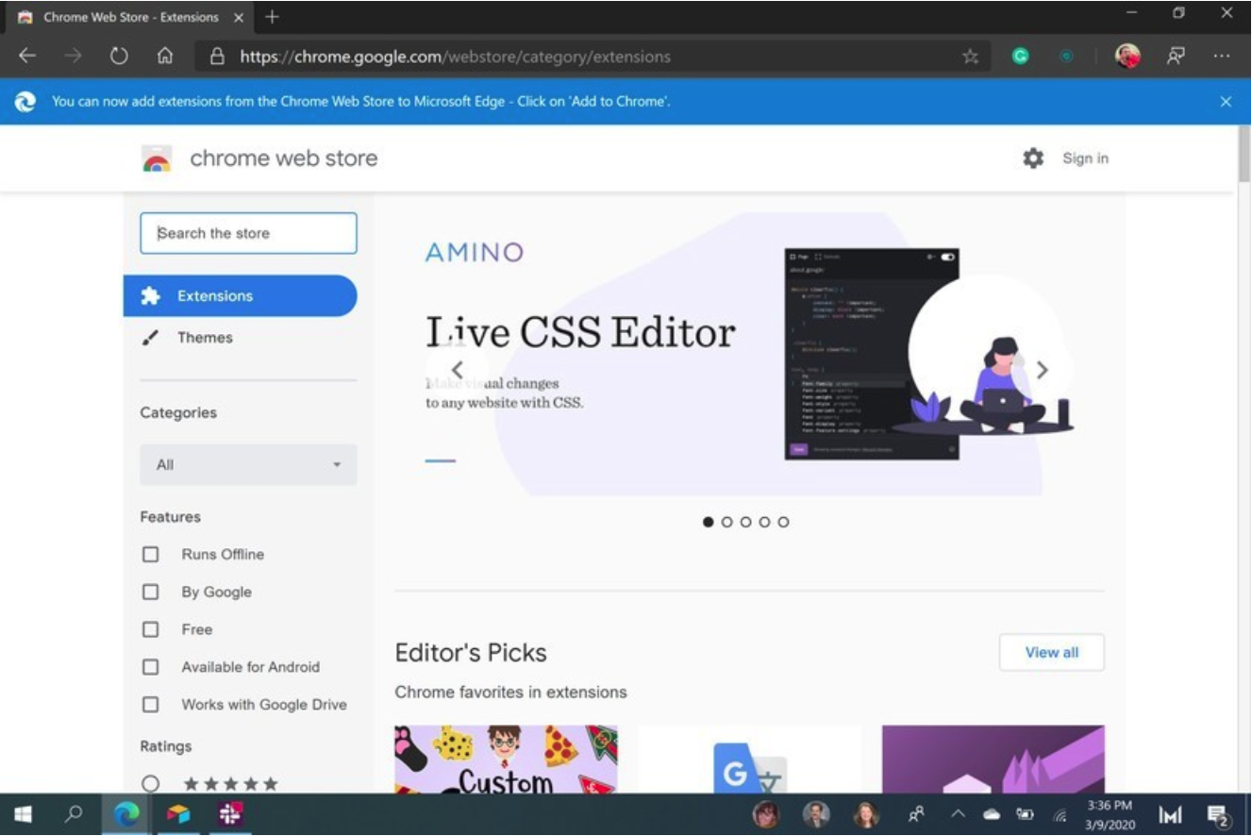Enable the Runs Offline filter
The height and width of the screenshot is (836, 1252).
pyautogui.click(x=150, y=554)
